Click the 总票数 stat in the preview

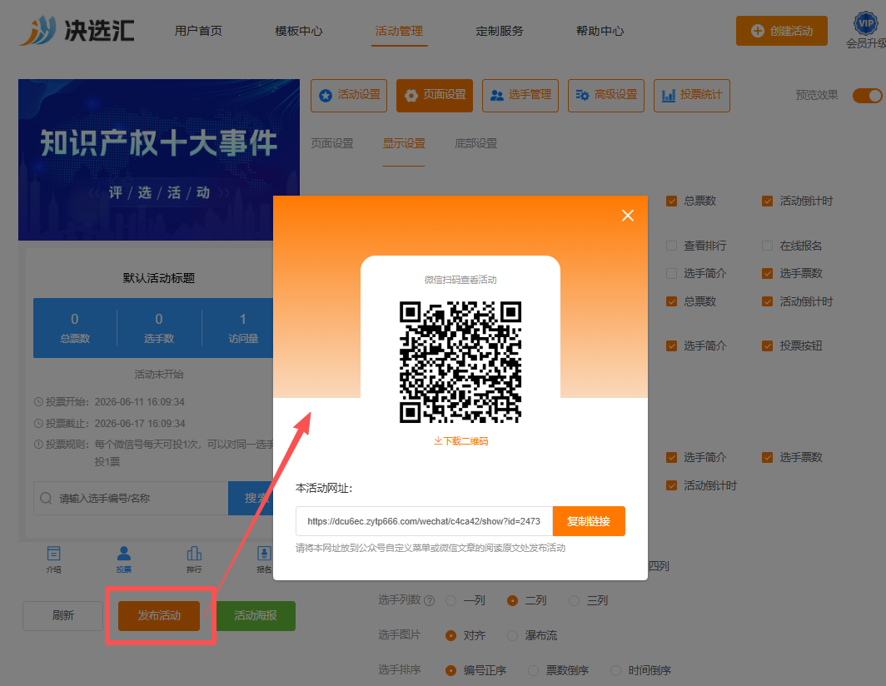coord(75,328)
